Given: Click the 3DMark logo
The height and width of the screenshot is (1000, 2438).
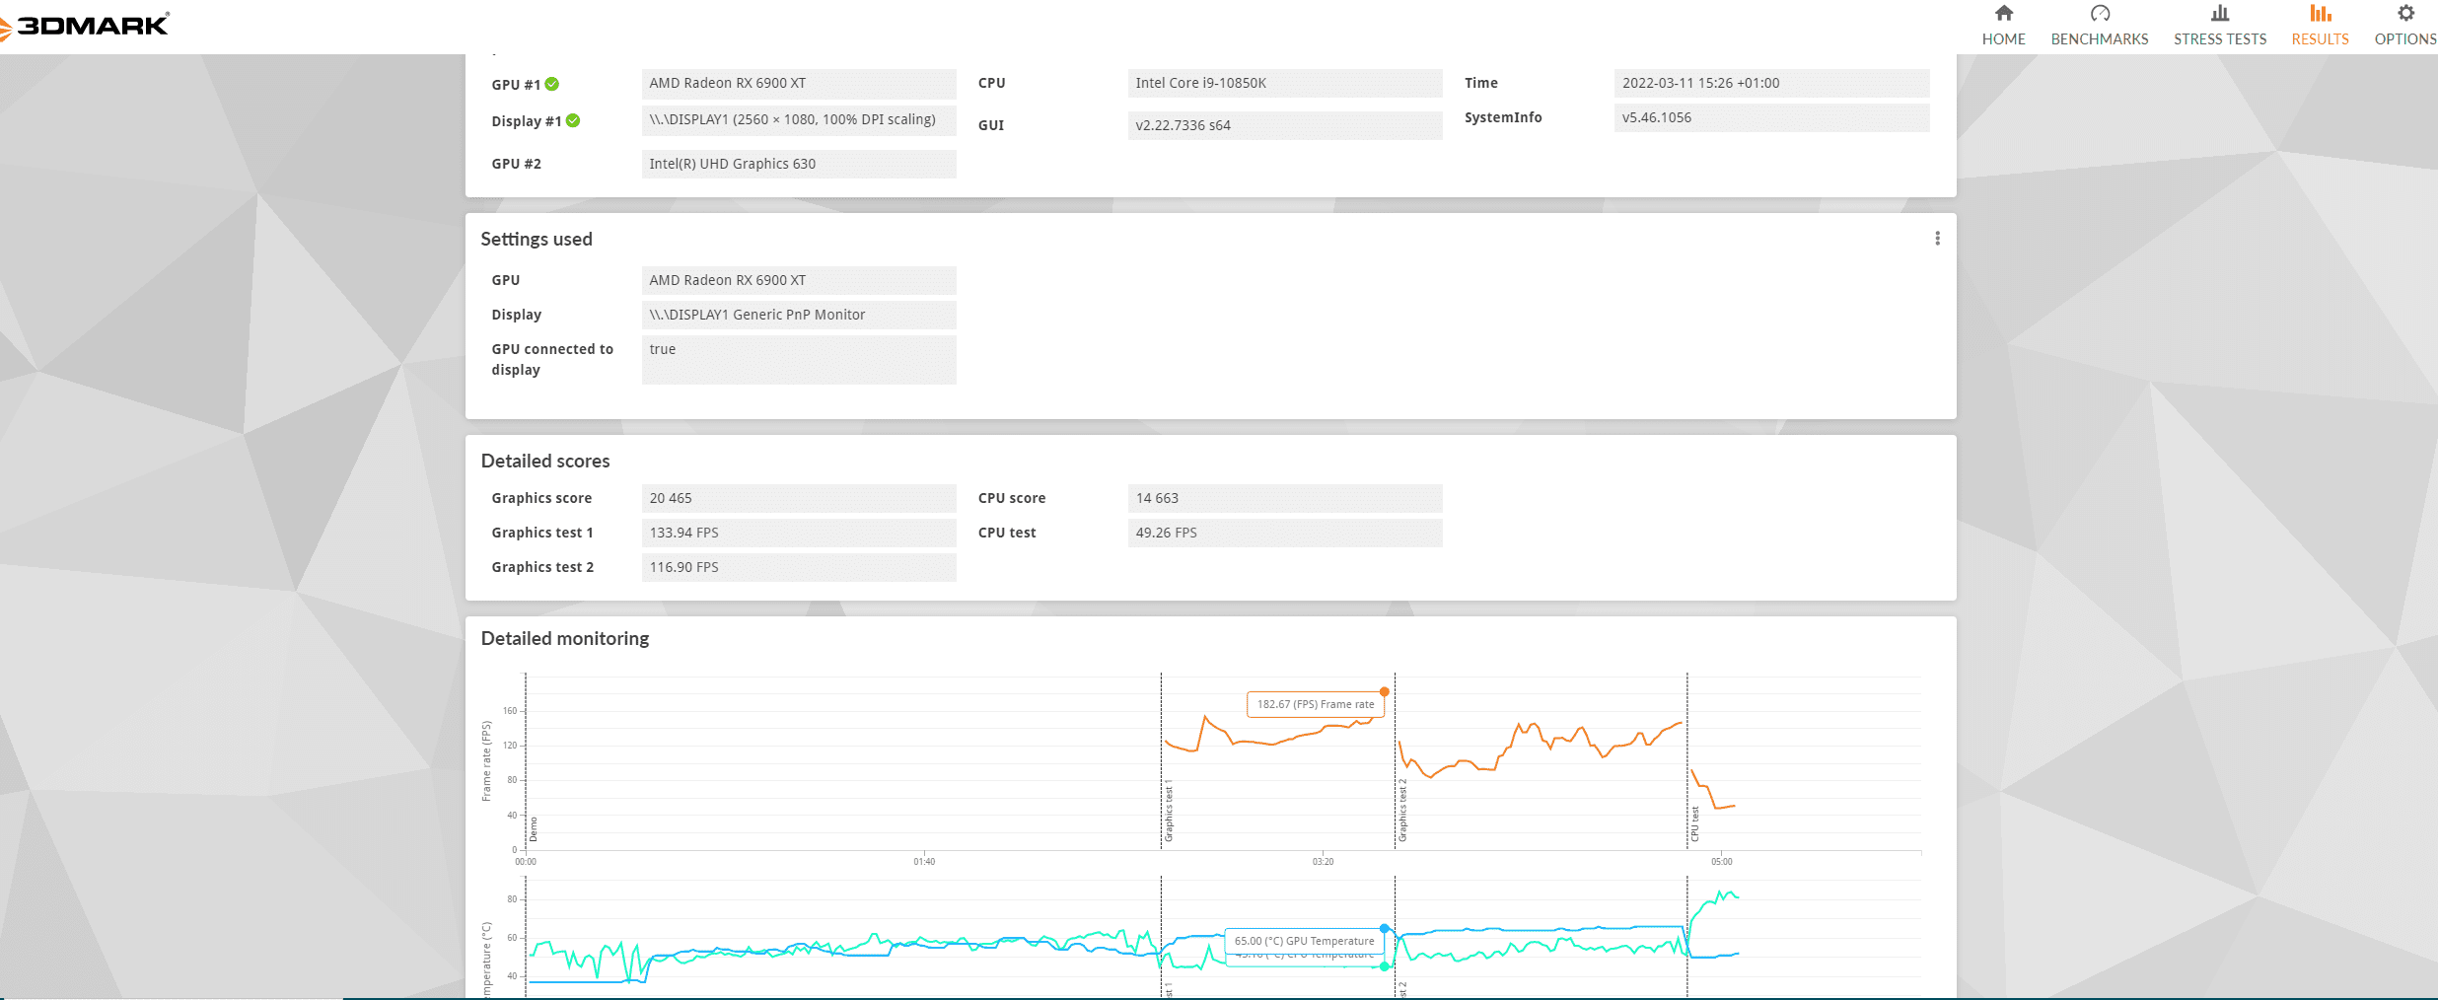Looking at the screenshot, I should (85, 25).
